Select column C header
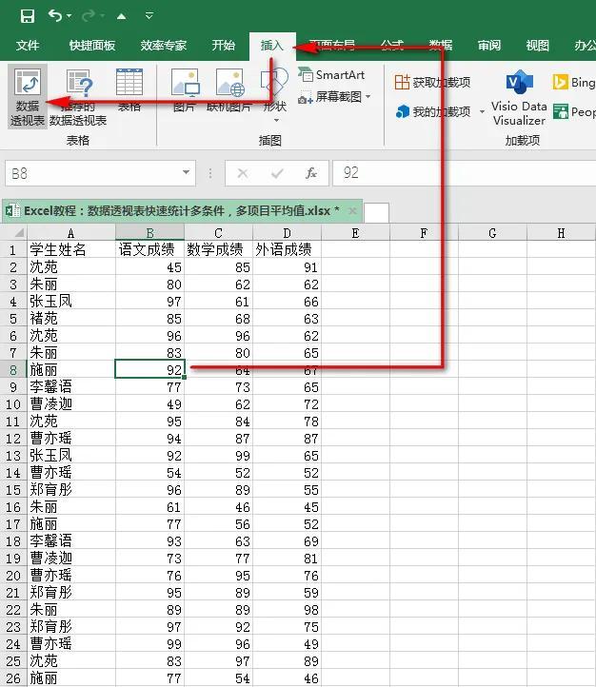This screenshot has width=596, height=687. [218, 233]
